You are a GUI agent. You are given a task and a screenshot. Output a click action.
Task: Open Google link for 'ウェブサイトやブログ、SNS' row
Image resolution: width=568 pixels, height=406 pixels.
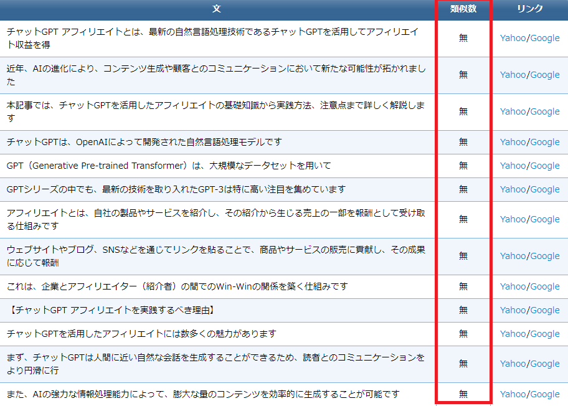point(545,256)
